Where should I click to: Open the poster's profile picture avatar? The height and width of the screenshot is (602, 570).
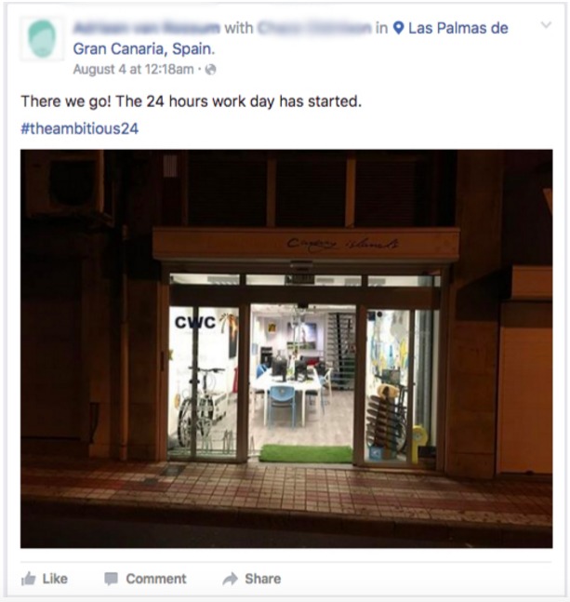pos(42,38)
